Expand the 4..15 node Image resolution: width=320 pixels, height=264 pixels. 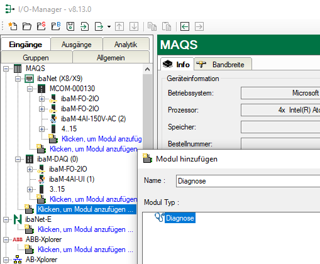[42, 129]
